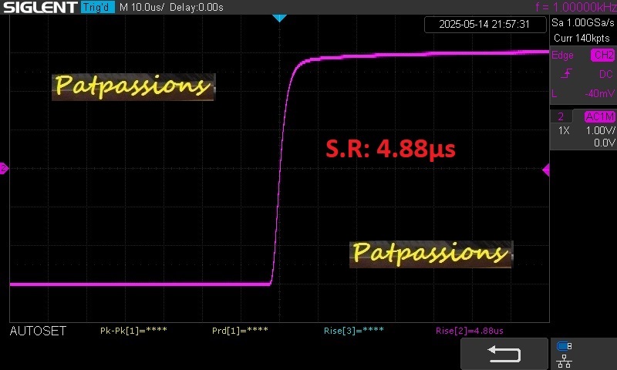Screen dimensions: 617x370
Task: Click the Trig'd status indicator
Action: [98, 7]
